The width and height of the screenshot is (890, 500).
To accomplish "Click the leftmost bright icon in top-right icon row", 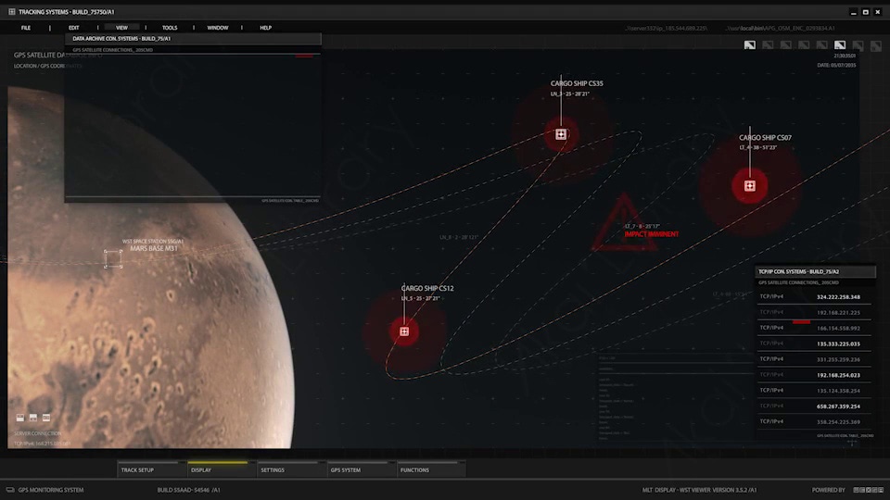I will tap(750, 44).
